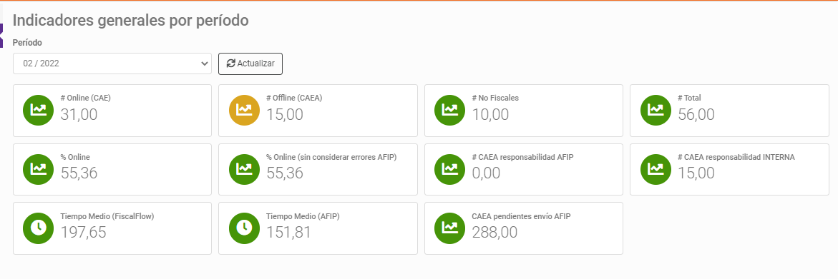Open the Período dropdown showing 02 / 2022
This screenshot has width=838, height=279.
[112, 64]
